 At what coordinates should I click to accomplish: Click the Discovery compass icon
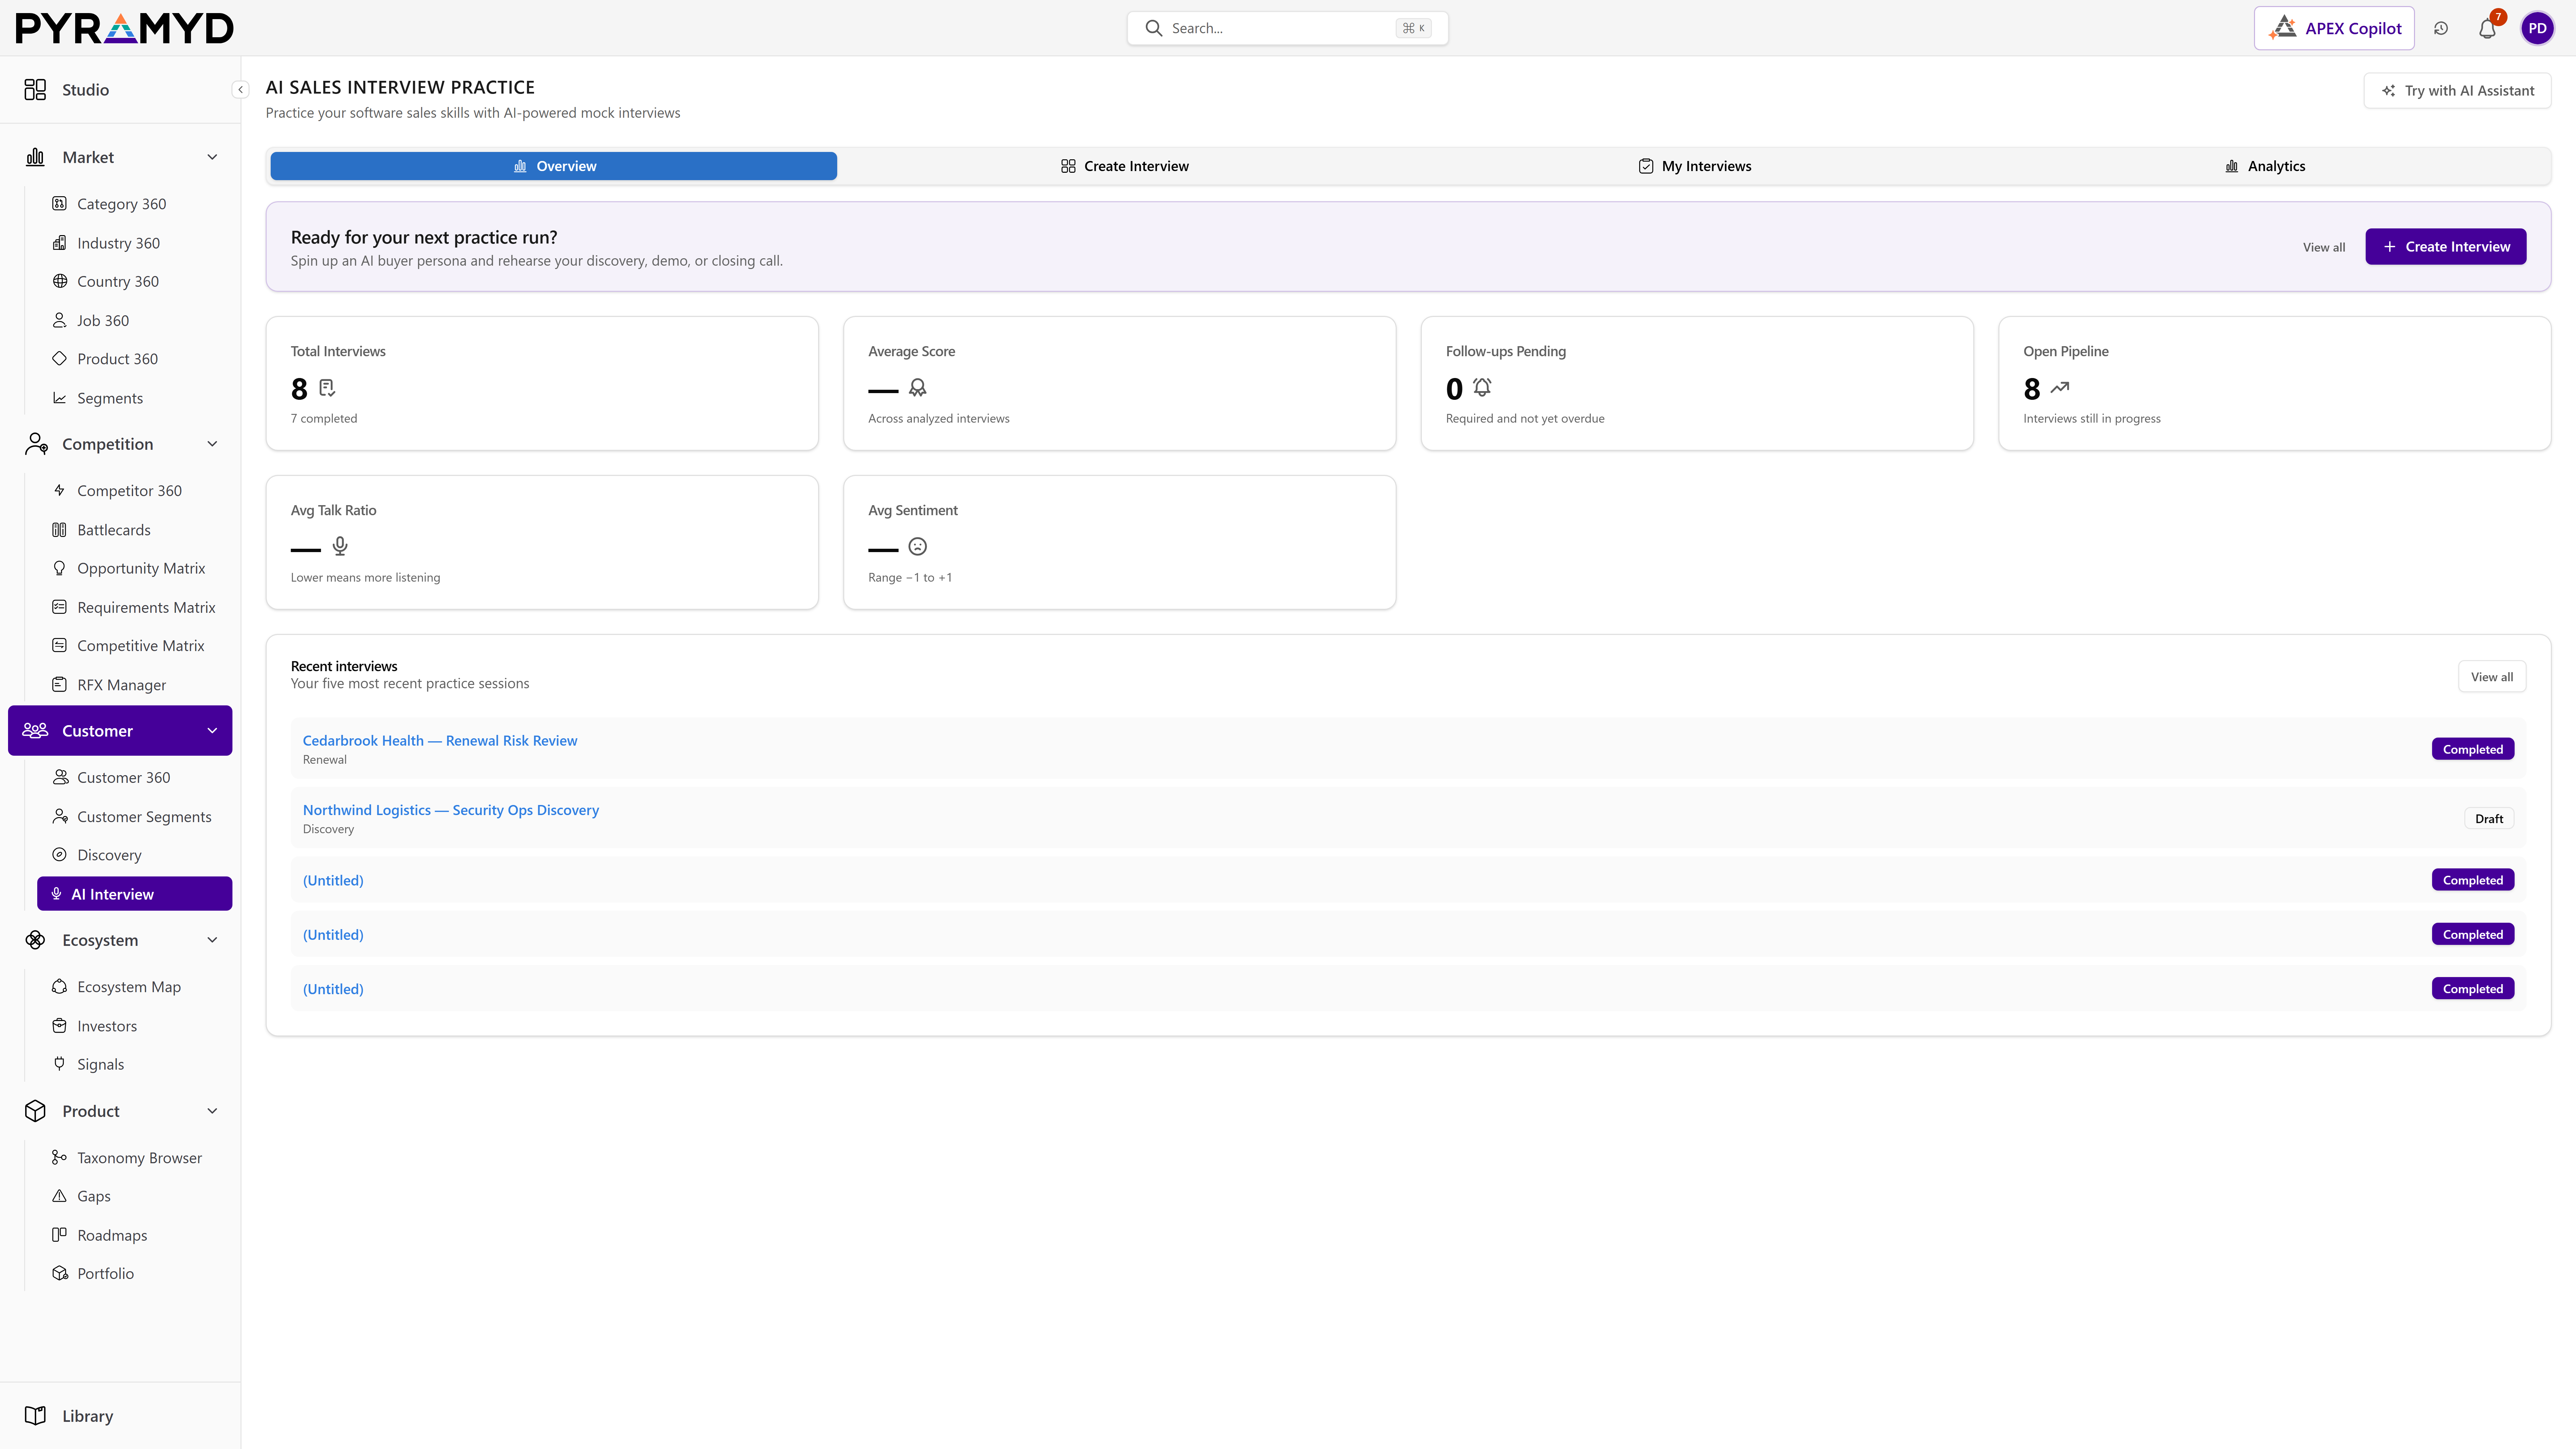pos(60,855)
